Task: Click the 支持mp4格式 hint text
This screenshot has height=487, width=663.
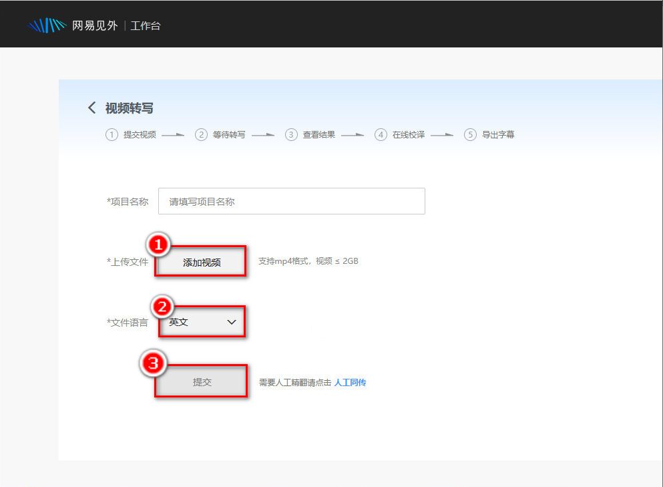Action: 308,261
